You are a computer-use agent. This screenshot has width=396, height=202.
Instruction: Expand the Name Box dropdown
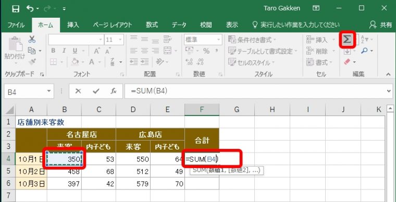(49, 91)
